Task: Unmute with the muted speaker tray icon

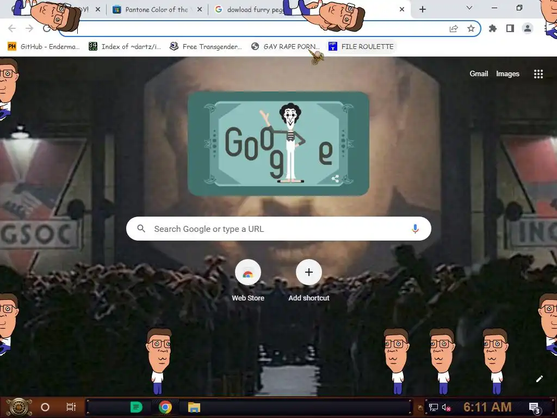Action: coord(446,407)
